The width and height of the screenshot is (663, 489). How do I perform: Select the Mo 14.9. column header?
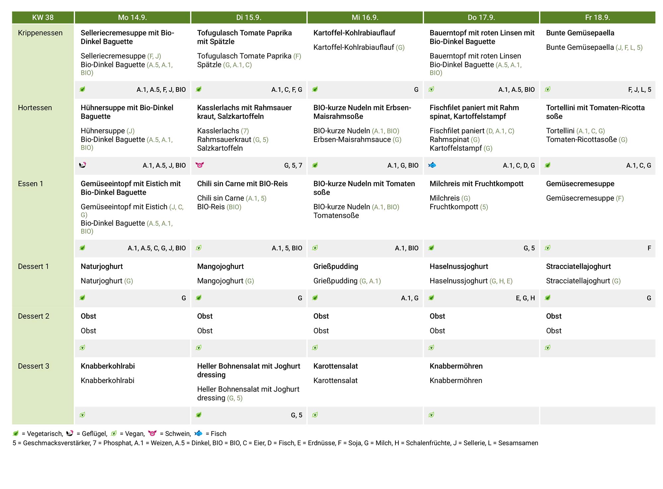pos(133,18)
